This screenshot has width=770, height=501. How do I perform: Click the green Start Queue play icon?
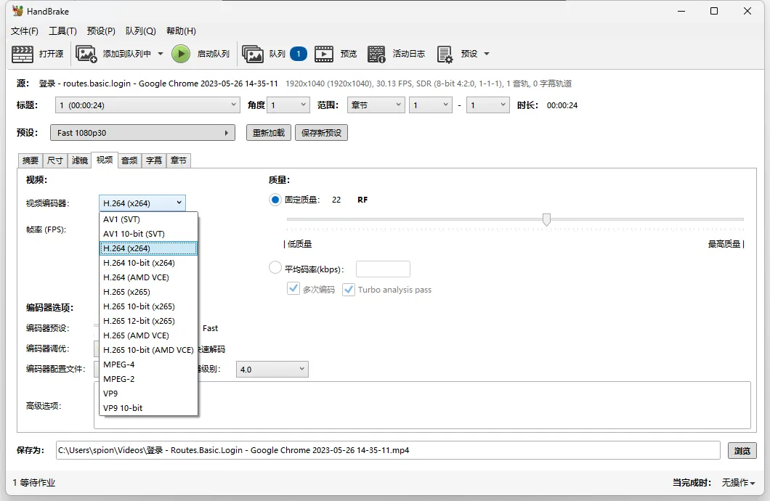[x=181, y=54]
